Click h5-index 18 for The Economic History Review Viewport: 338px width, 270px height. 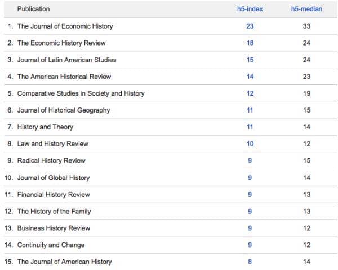(x=250, y=43)
